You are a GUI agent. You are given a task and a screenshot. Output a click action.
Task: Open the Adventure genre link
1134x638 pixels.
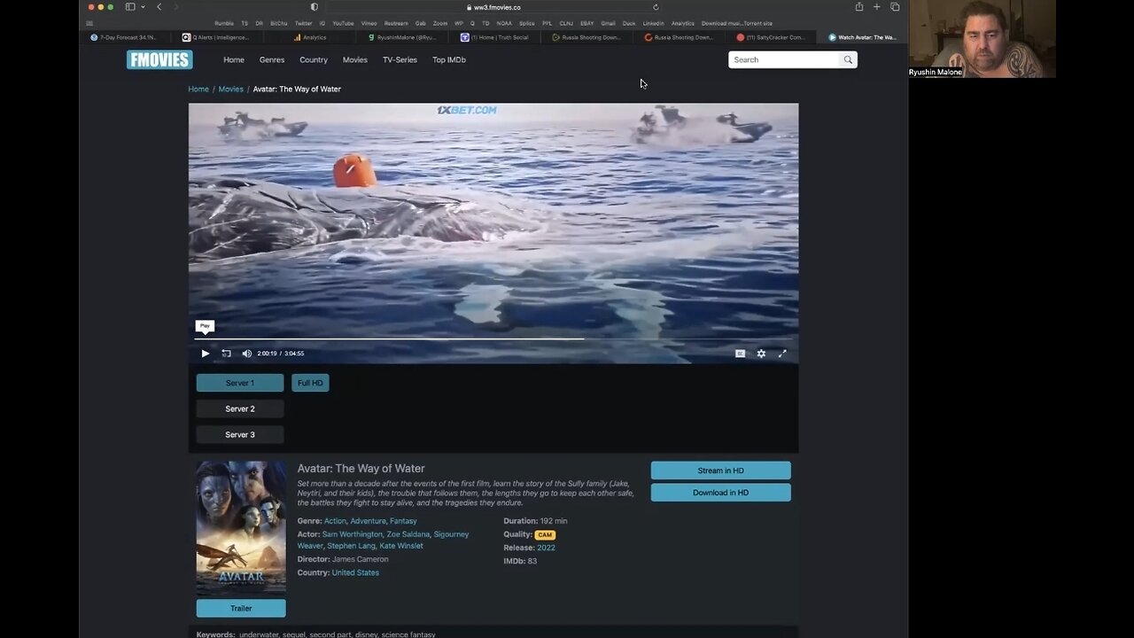(368, 521)
